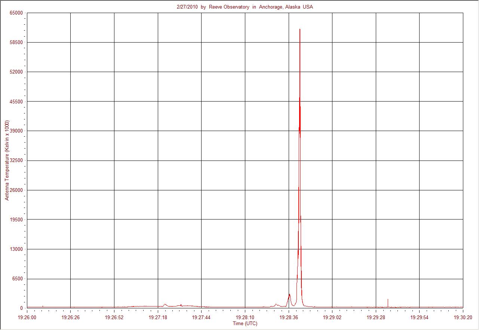Image resolution: width=479 pixels, height=330 pixels.
Task: Click the 19:29:54 time label
Action: pos(419,317)
